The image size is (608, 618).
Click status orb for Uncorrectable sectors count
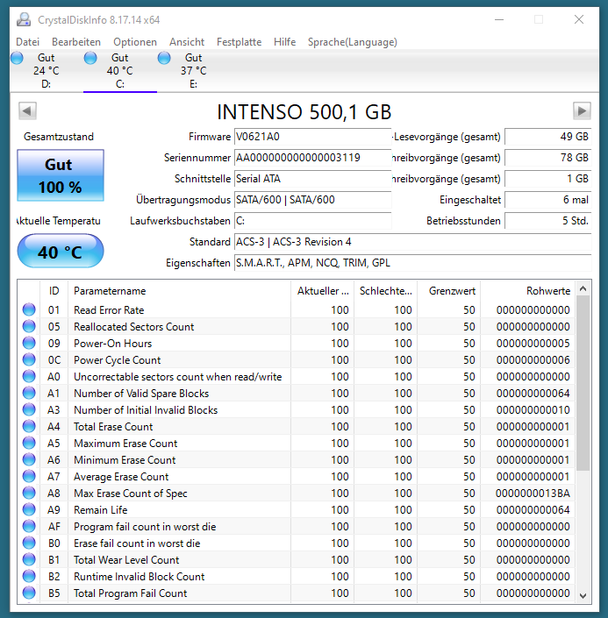tap(29, 376)
